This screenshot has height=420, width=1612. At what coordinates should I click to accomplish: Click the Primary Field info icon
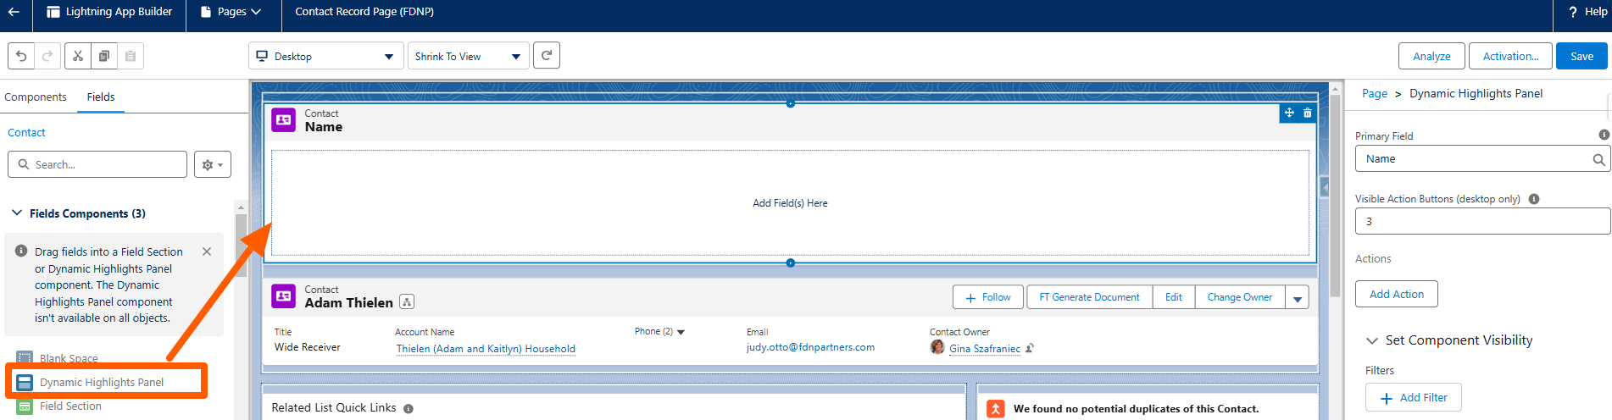click(1604, 135)
